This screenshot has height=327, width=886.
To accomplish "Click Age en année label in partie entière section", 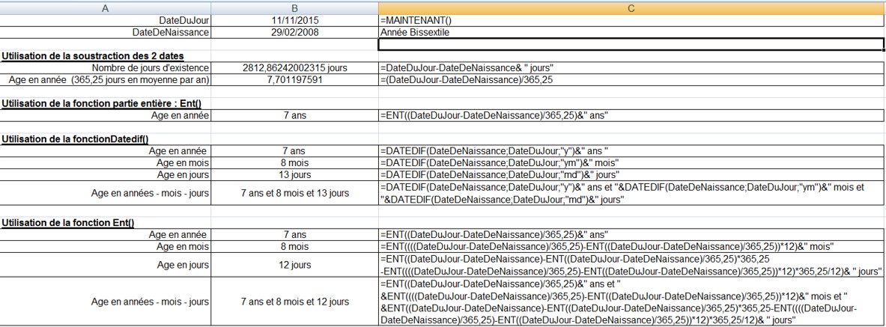I will click(105, 115).
